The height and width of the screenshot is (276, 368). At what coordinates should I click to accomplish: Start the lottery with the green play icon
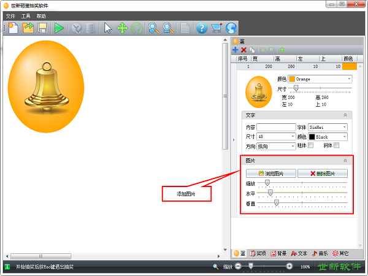[59, 28]
